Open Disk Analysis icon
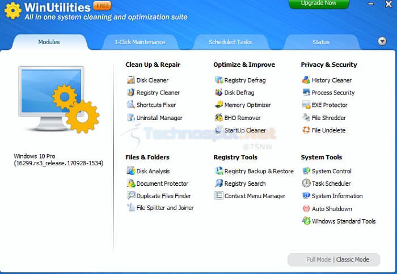397x274 pixels. [130, 170]
